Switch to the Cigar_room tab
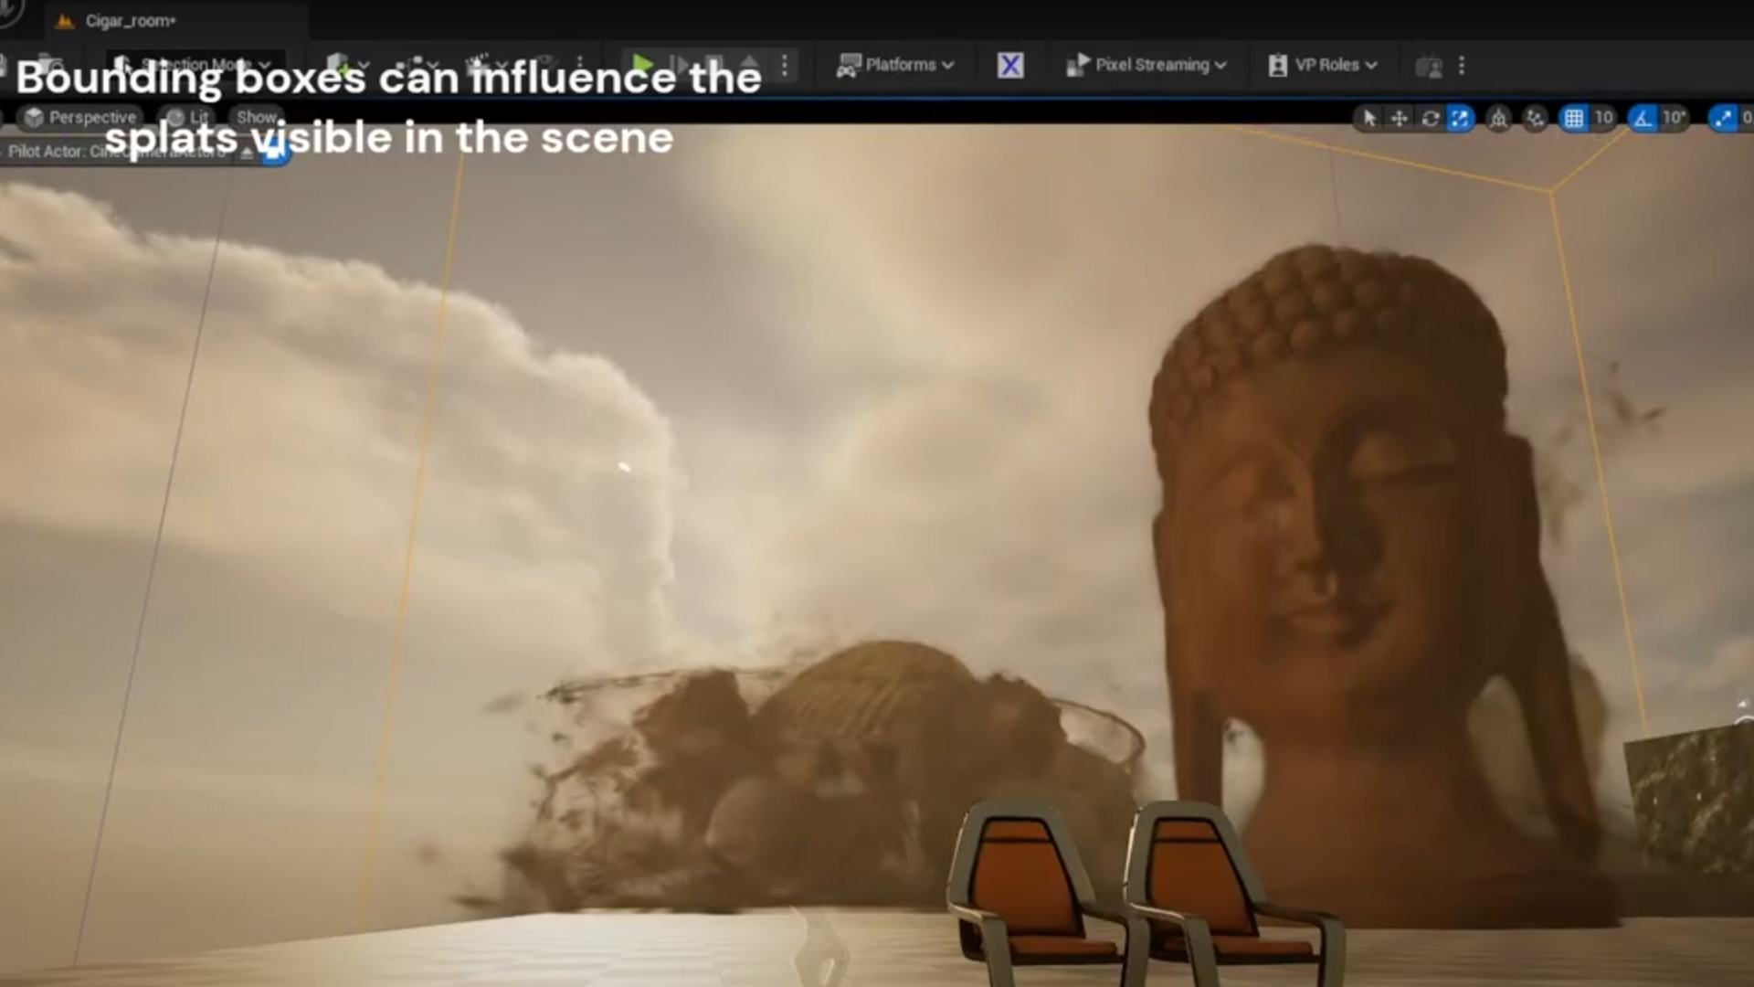 coord(129,21)
